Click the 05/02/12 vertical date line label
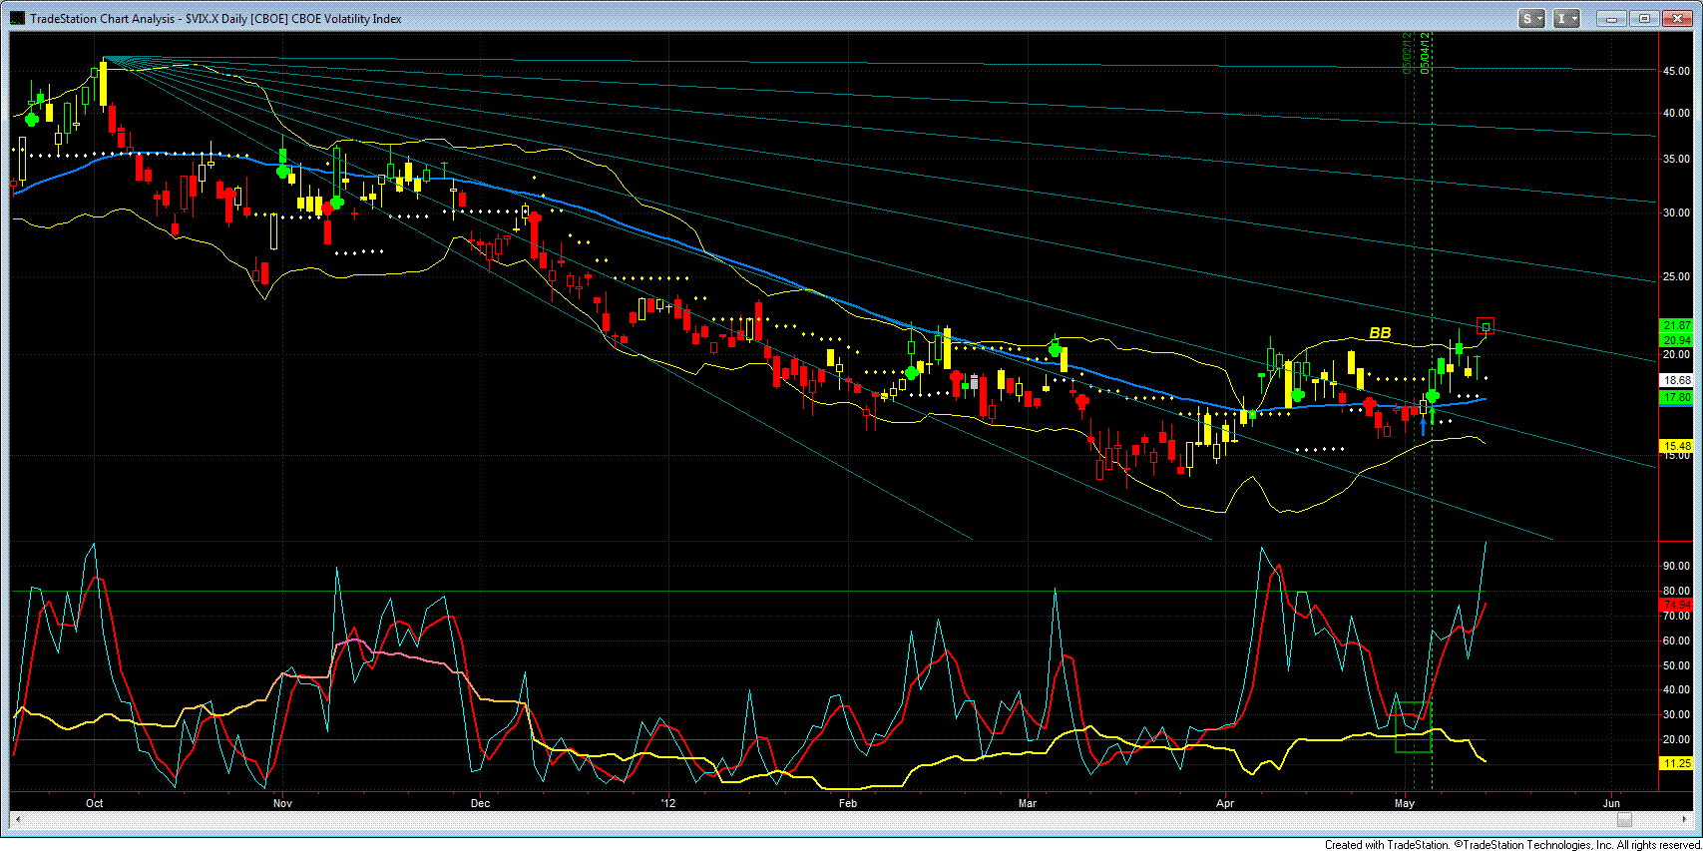The image size is (1703, 851). [1408, 52]
